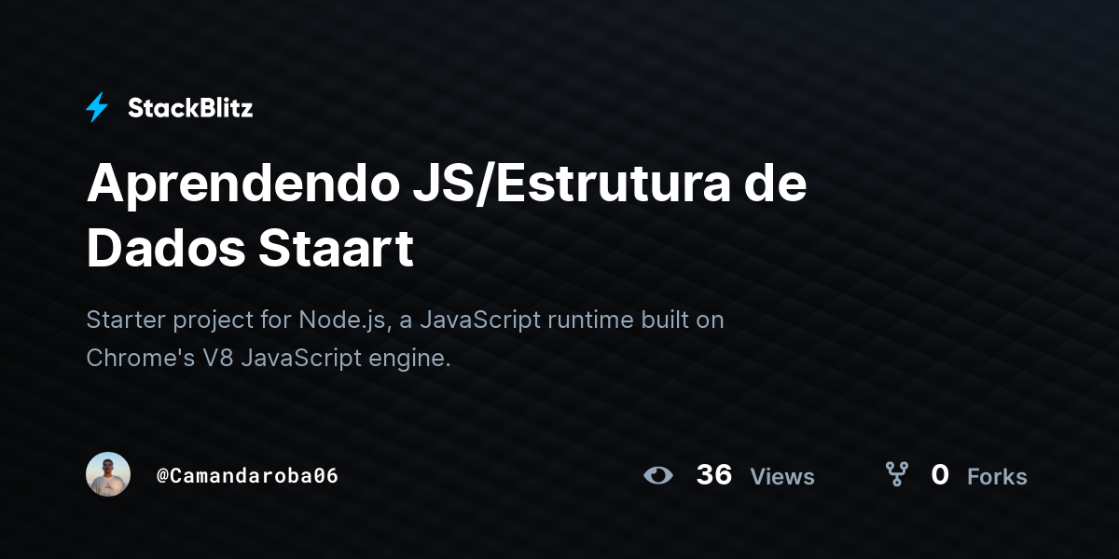The height and width of the screenshot is (559, 1119).
Task: Open the @Camandaroba06 username link
Action: (x=247, y=475)
